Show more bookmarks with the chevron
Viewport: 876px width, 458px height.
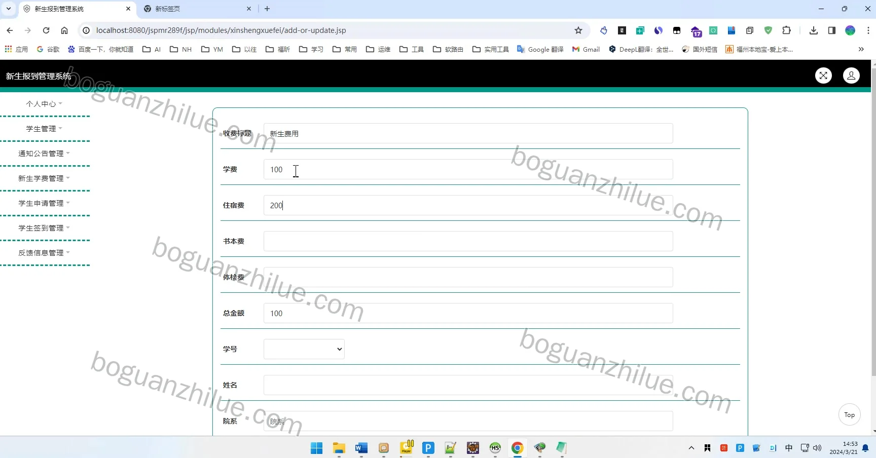(x=861, y=49)
